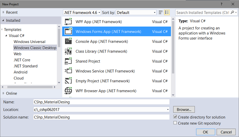
Task: Click the Browse... button
Action: [x=184, y=109]
